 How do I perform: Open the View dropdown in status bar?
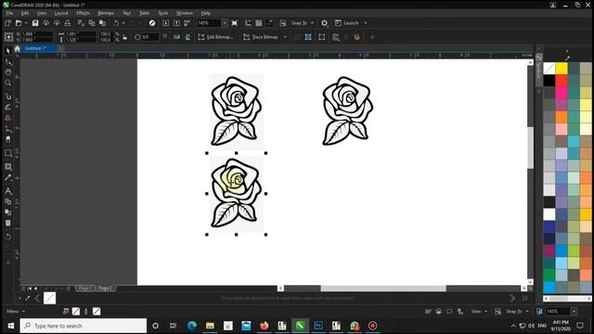479,312
